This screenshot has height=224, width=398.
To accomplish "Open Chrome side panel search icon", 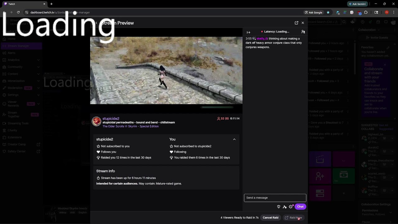I will click(376, 12).
